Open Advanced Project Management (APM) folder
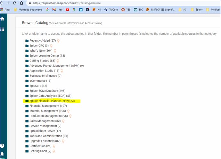Image resolution: width=221 pixels, height=159 pixels. tap(54, 66)
